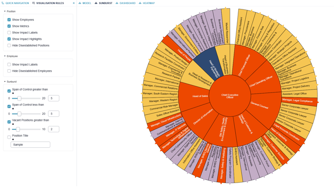334x189 pixels.
Task: Select the Manager, Commercial Relations segment
Action: (161, 87)
